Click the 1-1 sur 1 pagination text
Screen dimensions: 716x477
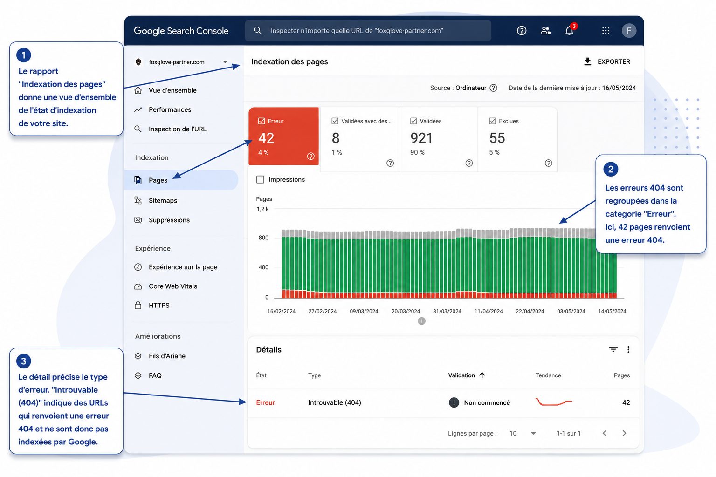pyautogui.click(x=569, y=433)
